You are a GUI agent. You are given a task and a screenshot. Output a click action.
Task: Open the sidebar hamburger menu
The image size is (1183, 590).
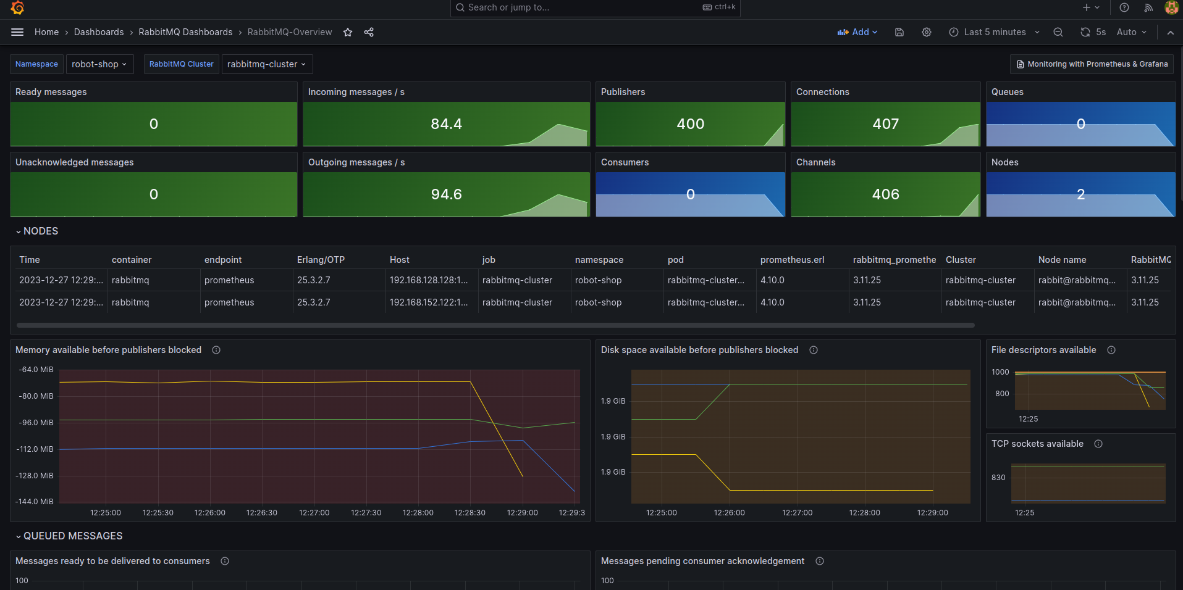[x=17, y=32]
